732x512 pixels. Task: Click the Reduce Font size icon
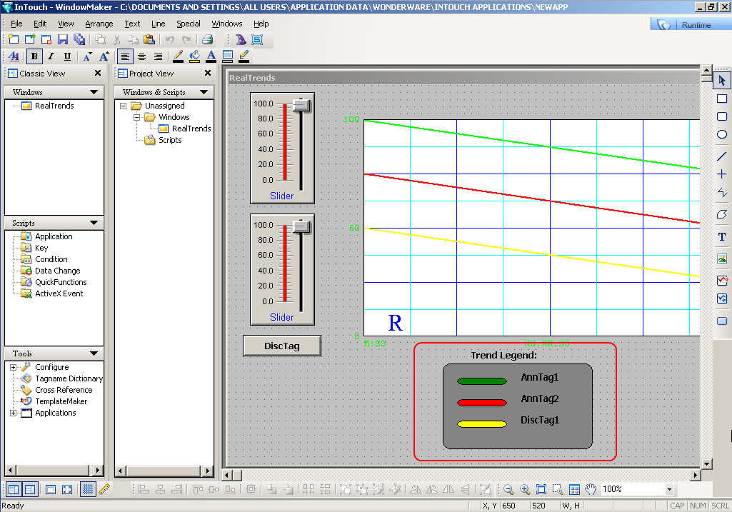(87, 56)
